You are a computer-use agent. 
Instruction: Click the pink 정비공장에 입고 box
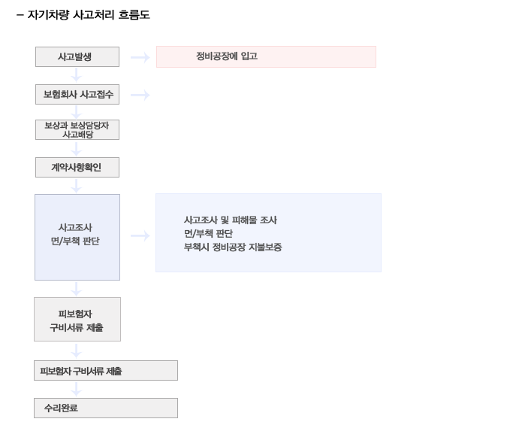(x=266, y=56)
